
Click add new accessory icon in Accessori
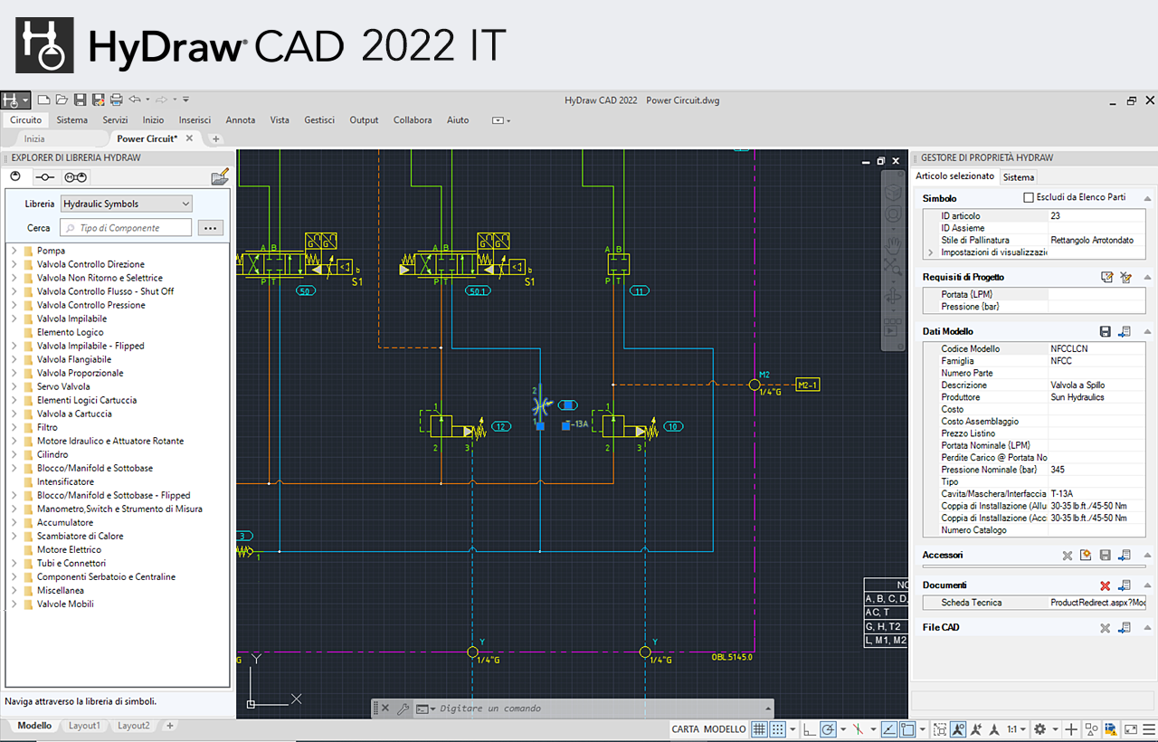1086,556
